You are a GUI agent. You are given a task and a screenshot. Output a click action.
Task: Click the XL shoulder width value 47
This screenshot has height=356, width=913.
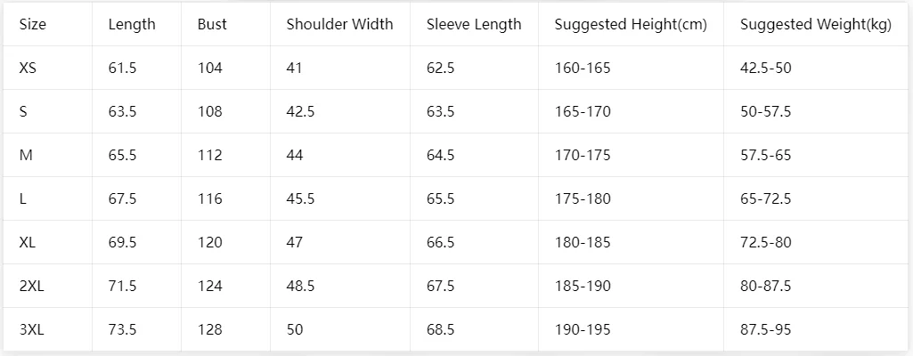295,243
